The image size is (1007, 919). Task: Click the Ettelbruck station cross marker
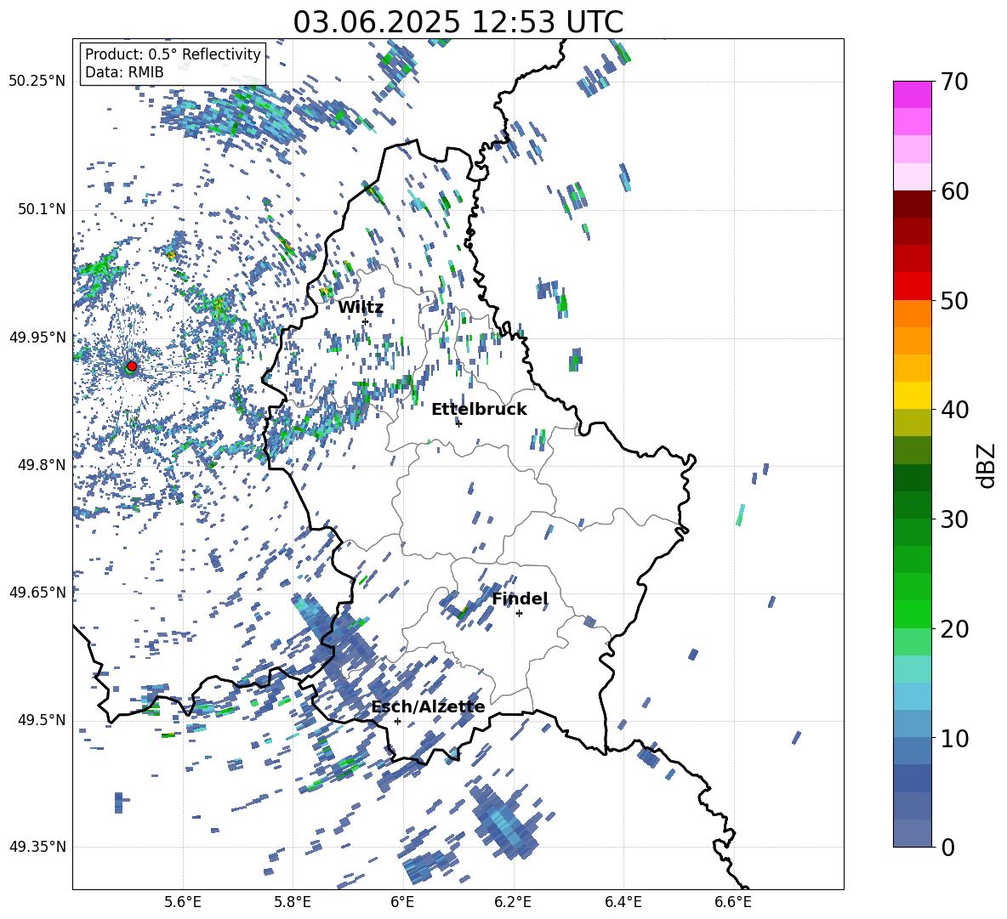click(458, 423)
